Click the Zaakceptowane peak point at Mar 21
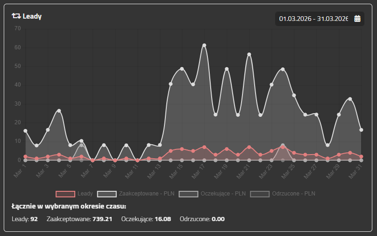The width and height of the screenshot is (377, 236). coord(249,54)
